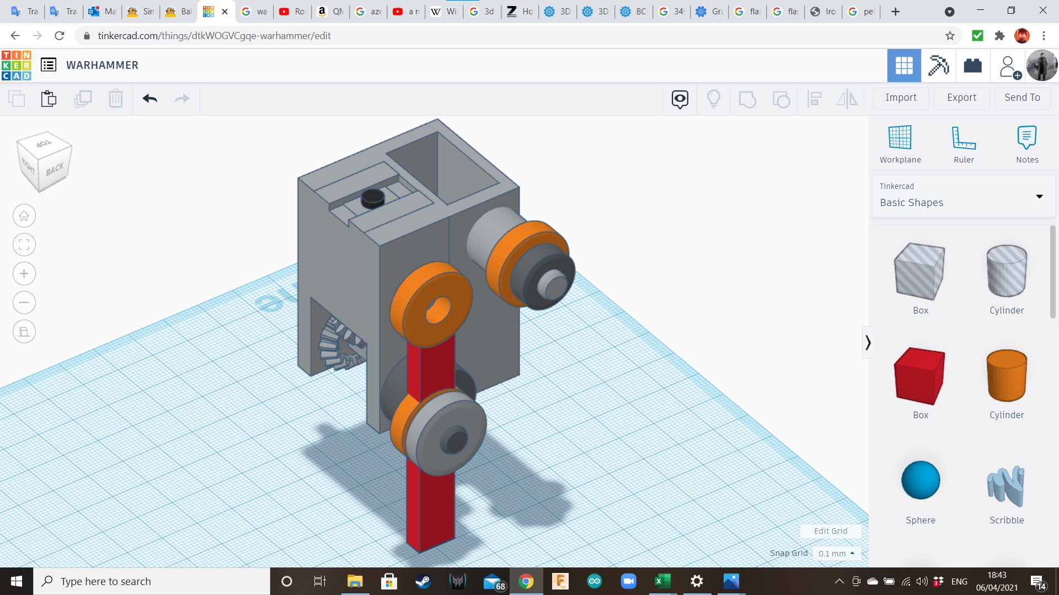Click the Export button
The height and width of the screenshot is (595, 1059).
coord(961,98)
